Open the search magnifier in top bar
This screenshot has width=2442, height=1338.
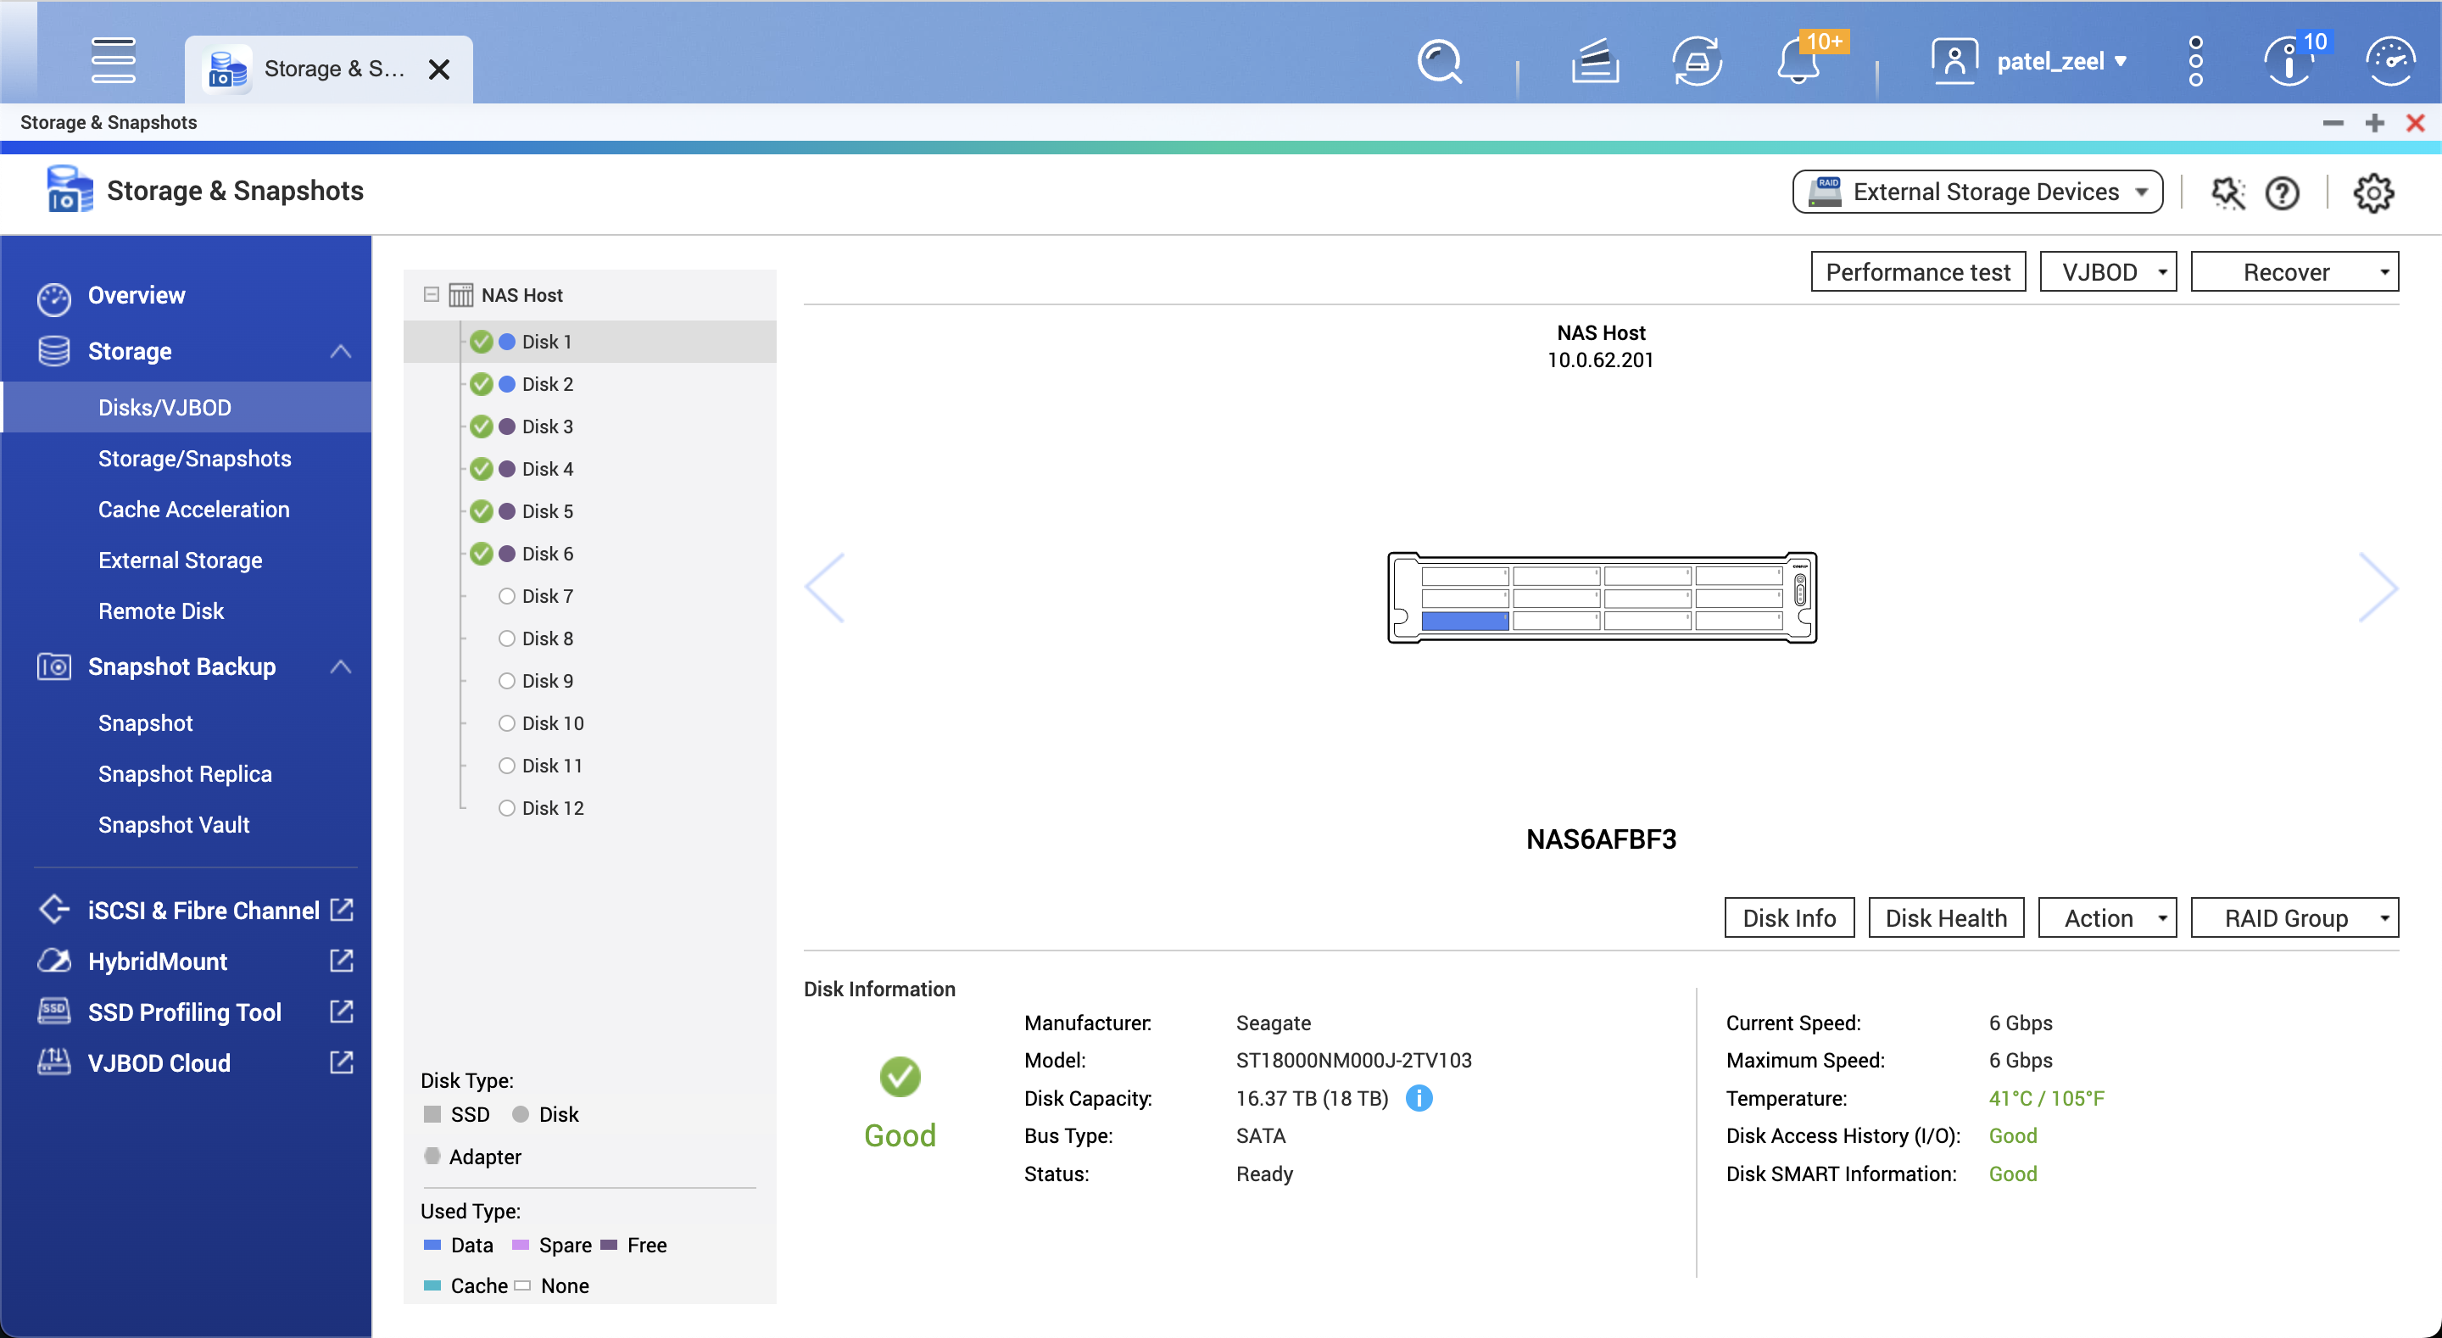coord(1439,62)
